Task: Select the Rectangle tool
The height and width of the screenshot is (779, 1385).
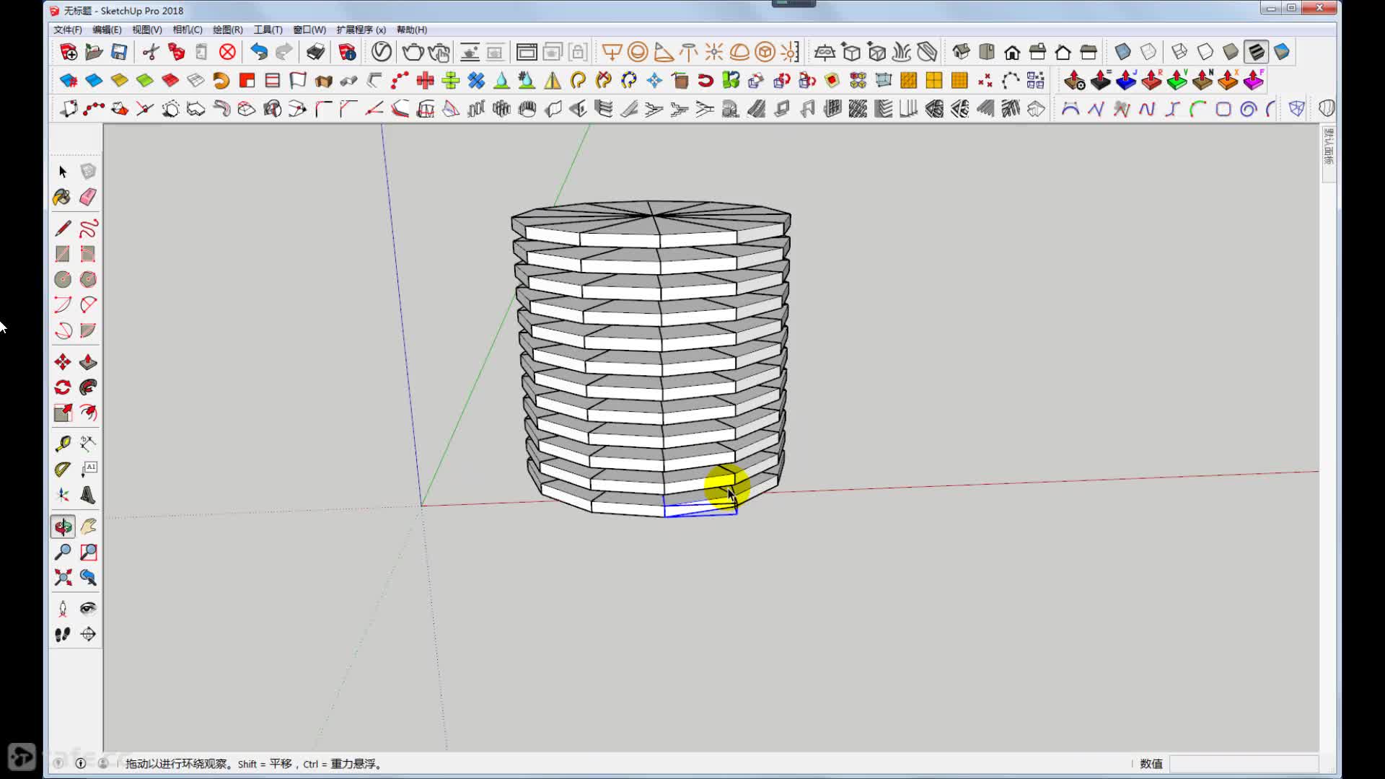Action: point(63,254)
